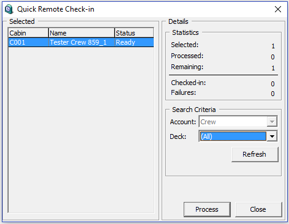Click the Failures: statistics label

[x=183, y=92]
